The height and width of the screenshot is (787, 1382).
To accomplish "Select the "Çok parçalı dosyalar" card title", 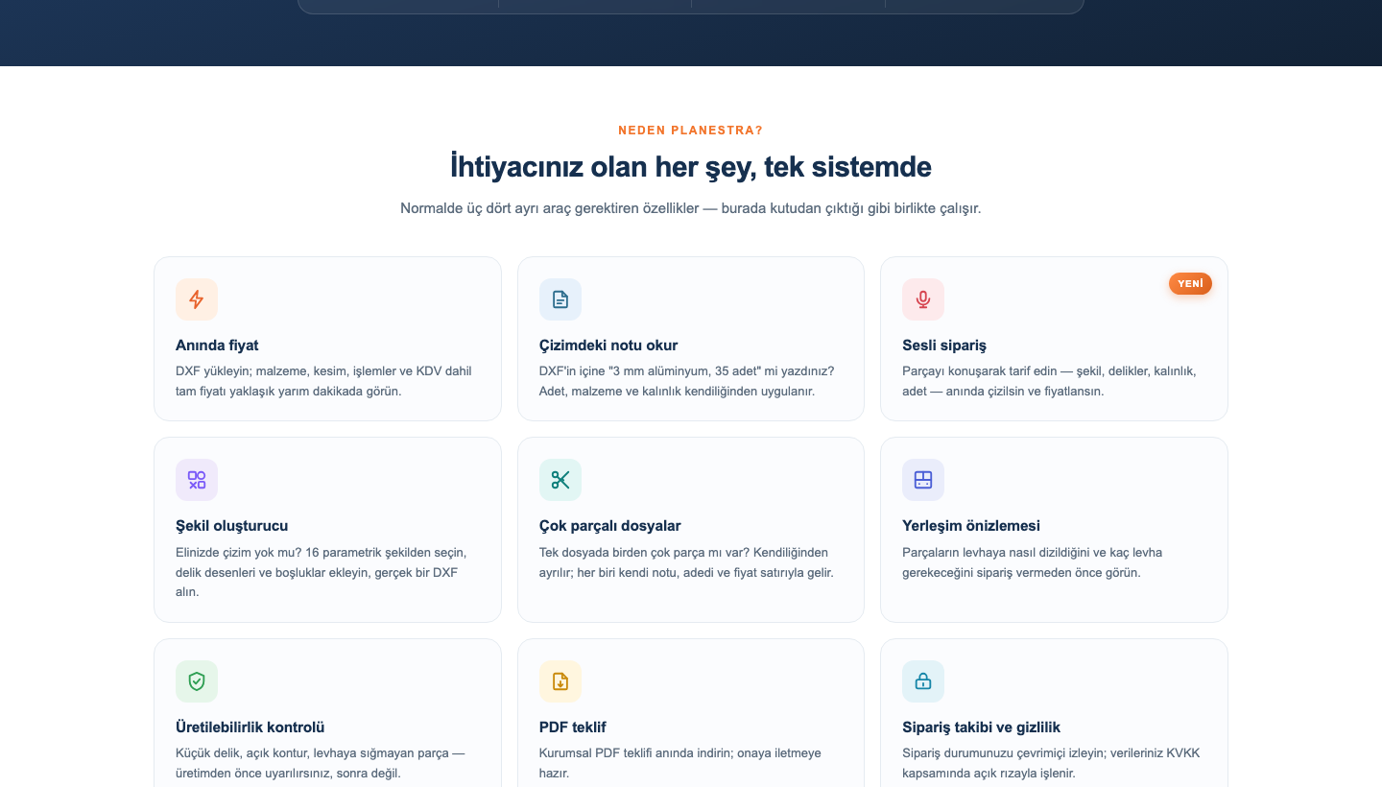I will tap(610, 526).
